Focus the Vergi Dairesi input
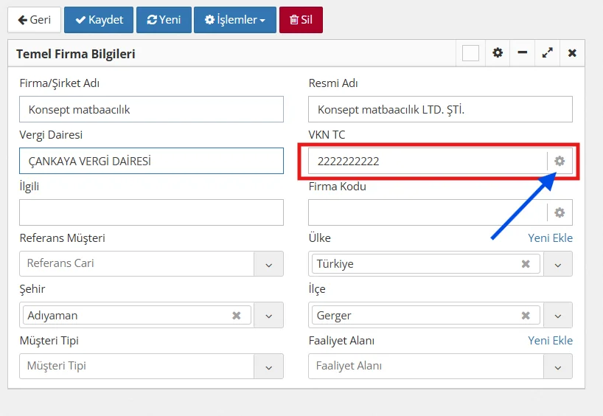This screenshot has height=416, width=603. (152, 161)
